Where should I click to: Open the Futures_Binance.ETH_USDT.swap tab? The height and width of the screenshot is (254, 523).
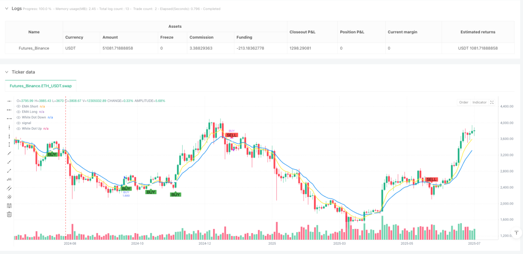pos(41,86)
